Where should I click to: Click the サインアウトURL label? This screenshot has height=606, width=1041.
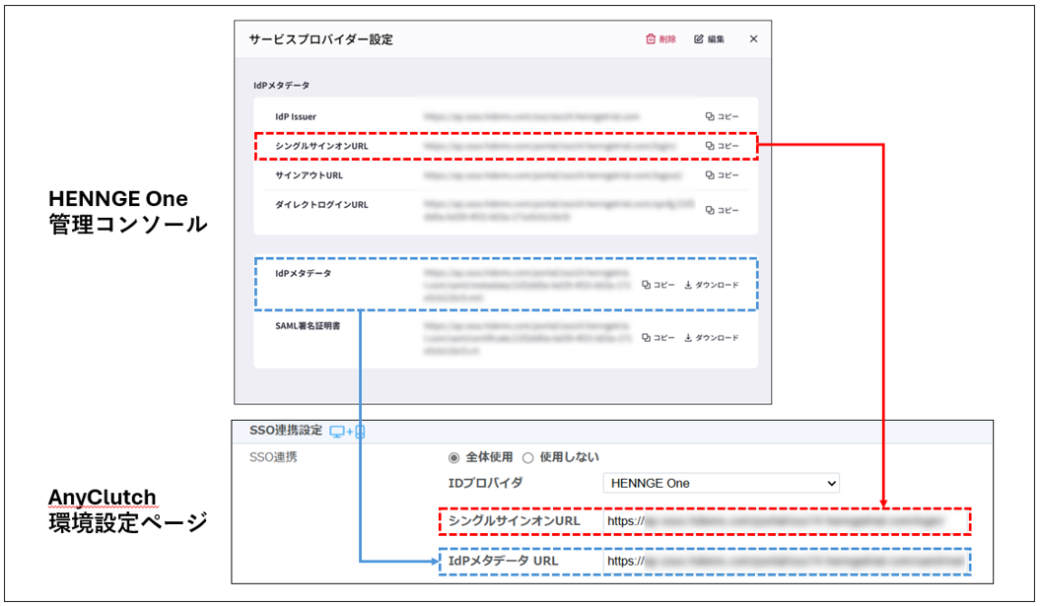click(x=309, y=175)
